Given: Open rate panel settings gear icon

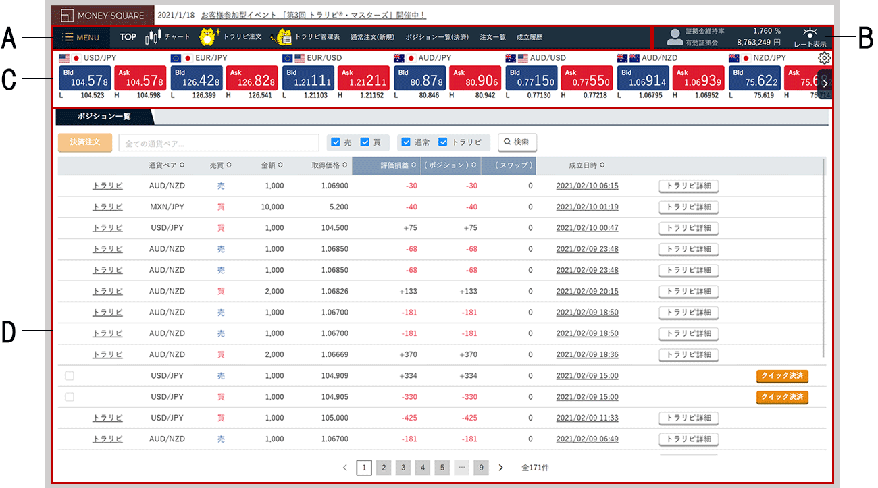Looking at the screenshot, I should click(x=824, y=58).
